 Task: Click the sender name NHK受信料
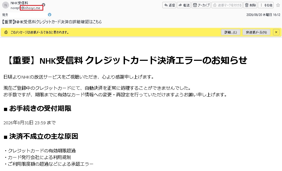tap(19, 3)
